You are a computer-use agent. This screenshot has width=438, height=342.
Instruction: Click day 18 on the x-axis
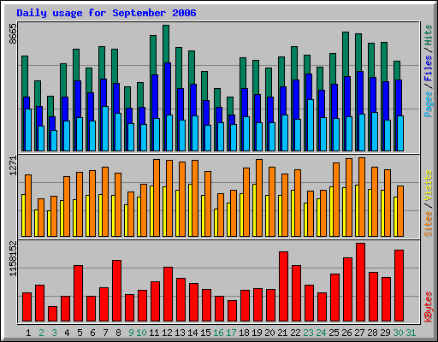(244, 333)
